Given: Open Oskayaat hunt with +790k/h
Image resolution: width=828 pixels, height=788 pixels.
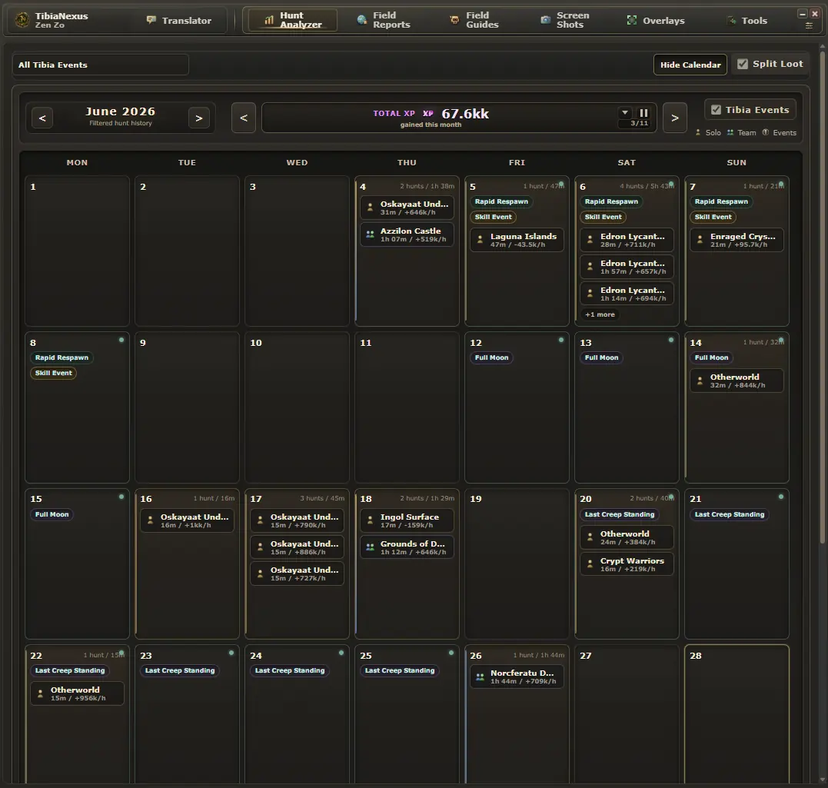Looking at the screenshot, I should 297,520.
